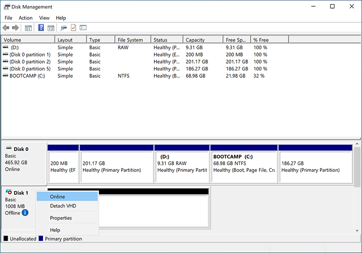Click the blue info icon next to Offline
The width and height of the screenshot is (362, 253).
coord(25,212)
